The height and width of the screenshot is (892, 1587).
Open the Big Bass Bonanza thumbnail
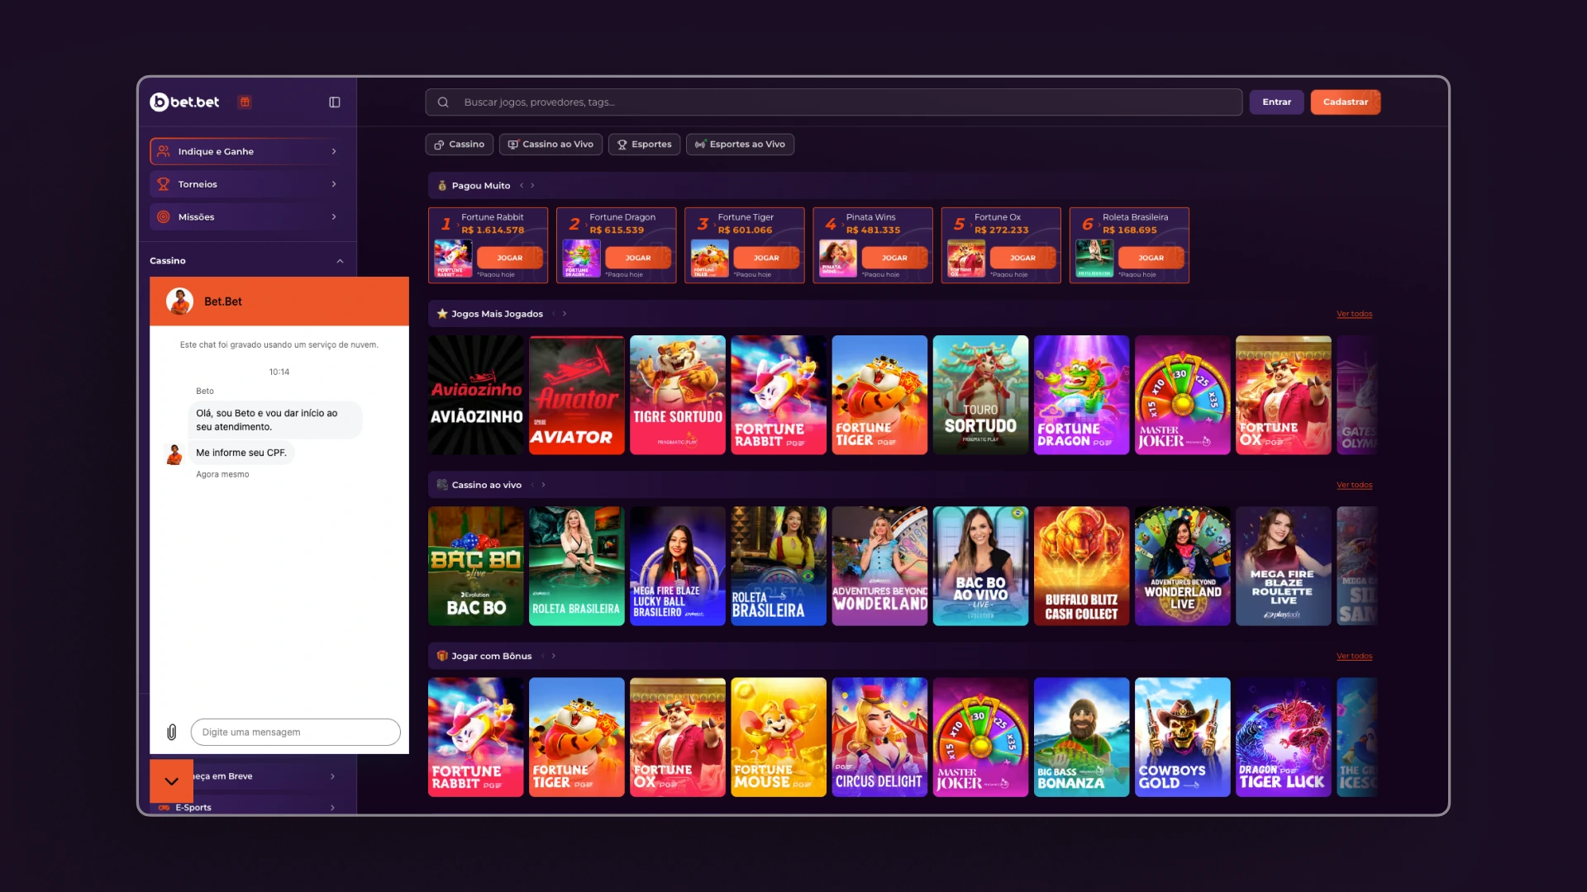coord(1081,737)
